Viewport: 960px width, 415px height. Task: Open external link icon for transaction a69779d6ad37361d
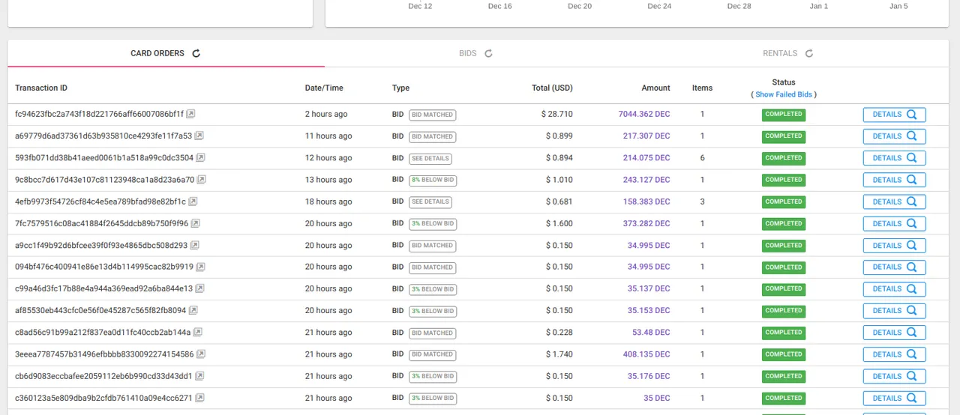click(200, 136)
